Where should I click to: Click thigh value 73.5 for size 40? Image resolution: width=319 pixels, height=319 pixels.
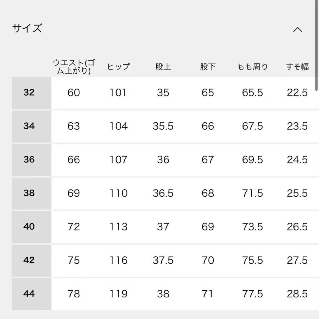point(252,226)
